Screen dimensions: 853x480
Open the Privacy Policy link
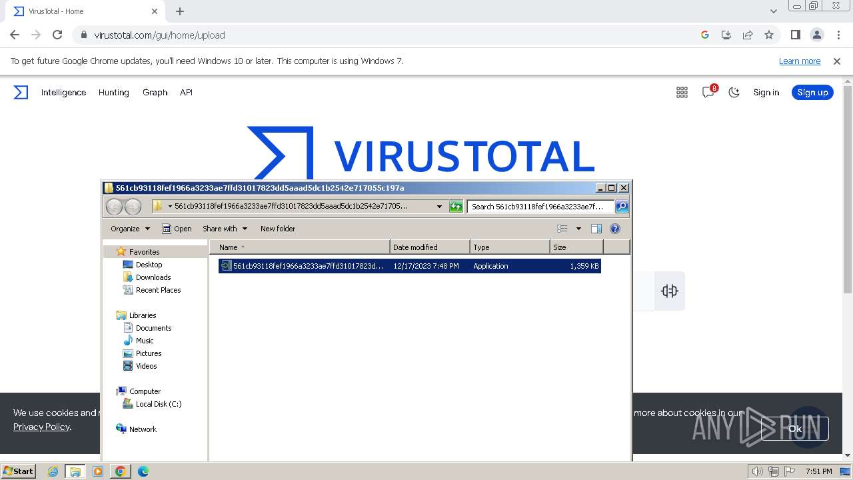point(41,427)
